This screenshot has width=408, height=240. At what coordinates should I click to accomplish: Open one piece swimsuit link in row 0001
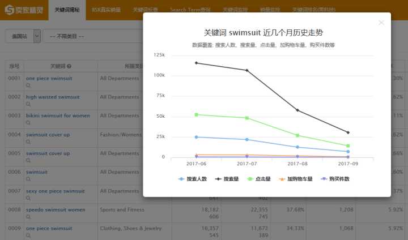pos(49,78)
